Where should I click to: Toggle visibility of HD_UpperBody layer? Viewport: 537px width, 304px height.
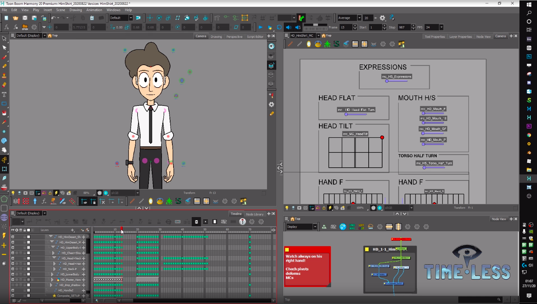[x=13, y=247]
